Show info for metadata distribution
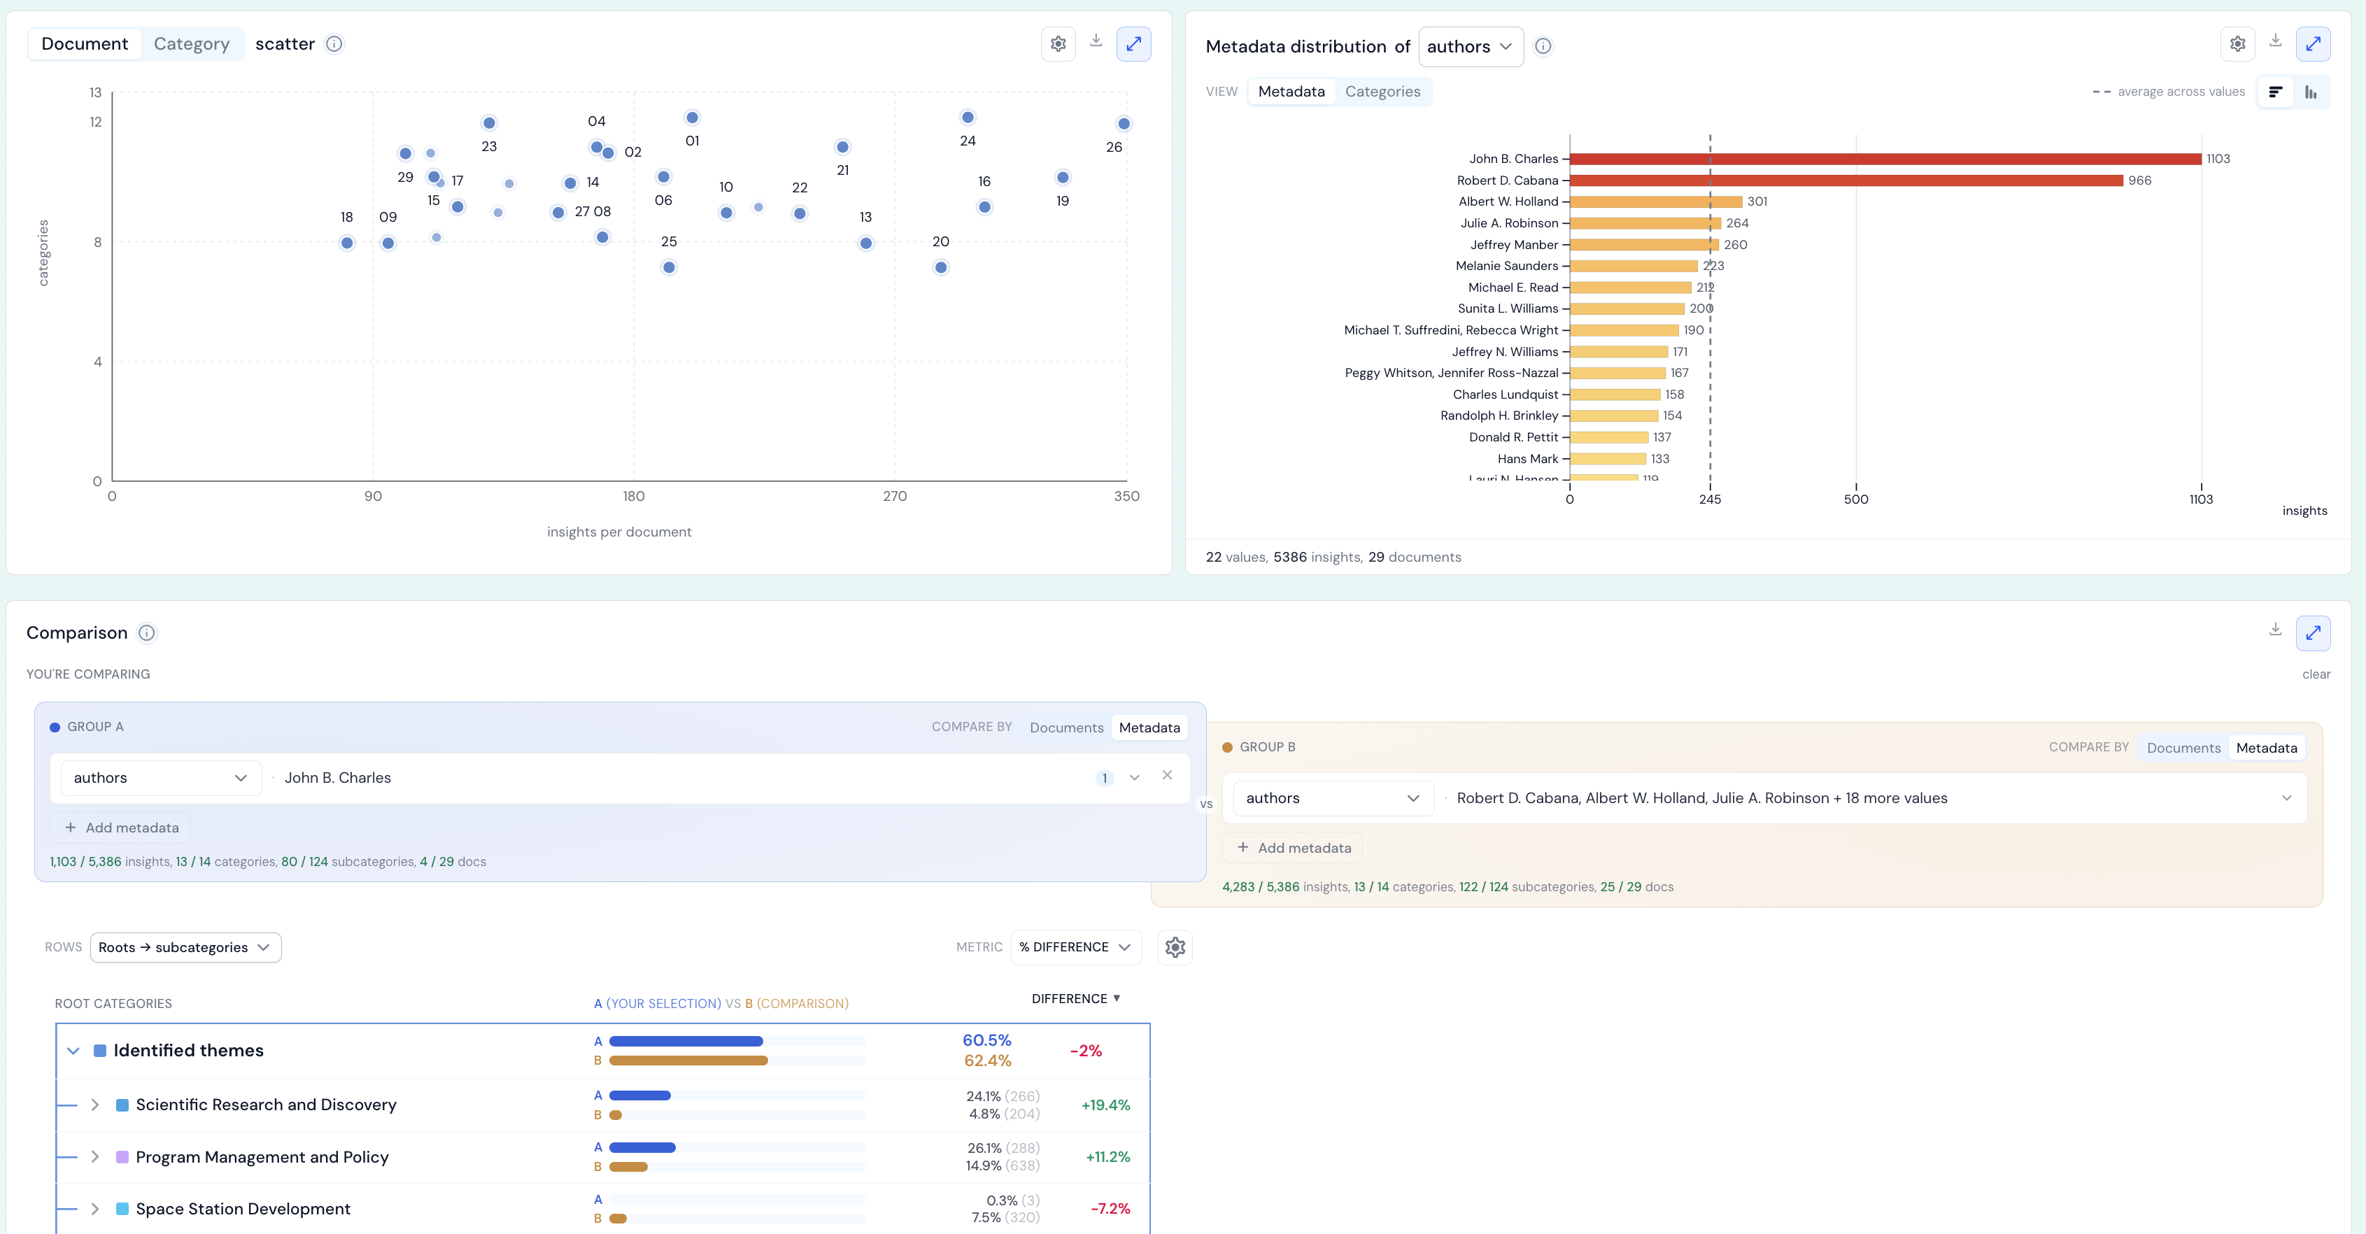 coord(1543,46)
